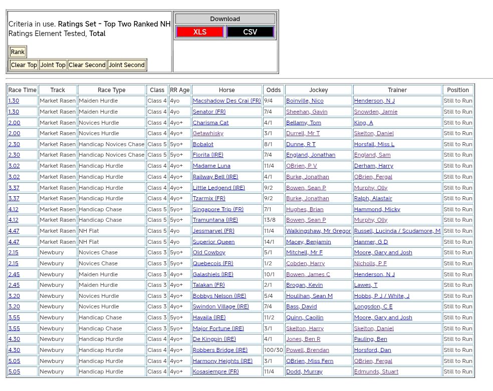Image resolution: width=493 pixels, height=391 pixels.
Task: Download the ratings as XLS
Action: point(199,32)
